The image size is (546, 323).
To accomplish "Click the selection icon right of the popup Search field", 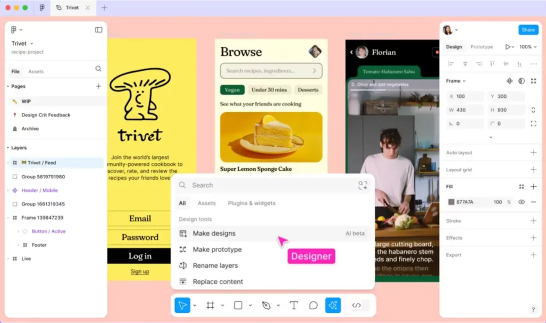I will coord(363,185).
